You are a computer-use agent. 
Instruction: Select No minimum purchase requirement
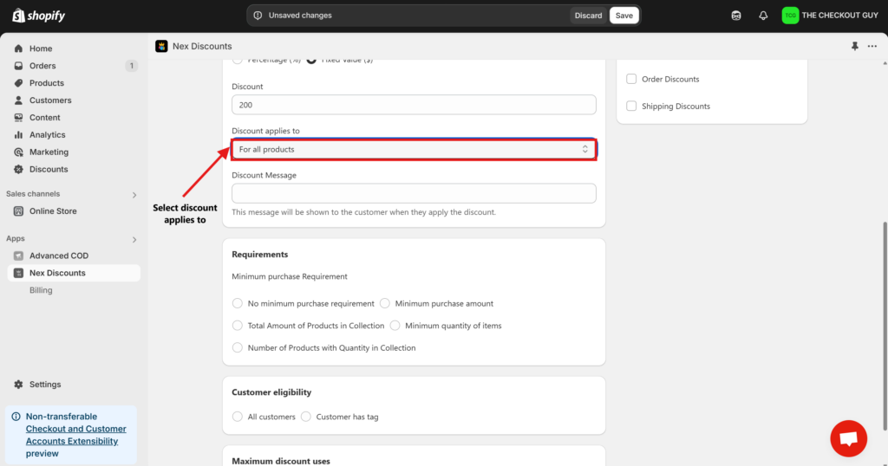pos(238,304)
